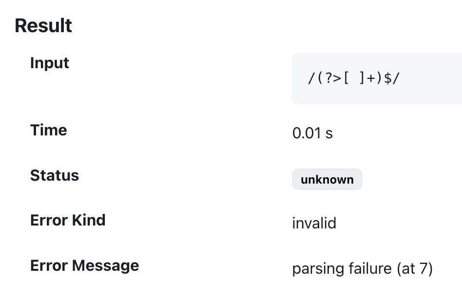Click the '$' end anchor in the regex
The height and width of the screenshot is (300, 462).
387,78
